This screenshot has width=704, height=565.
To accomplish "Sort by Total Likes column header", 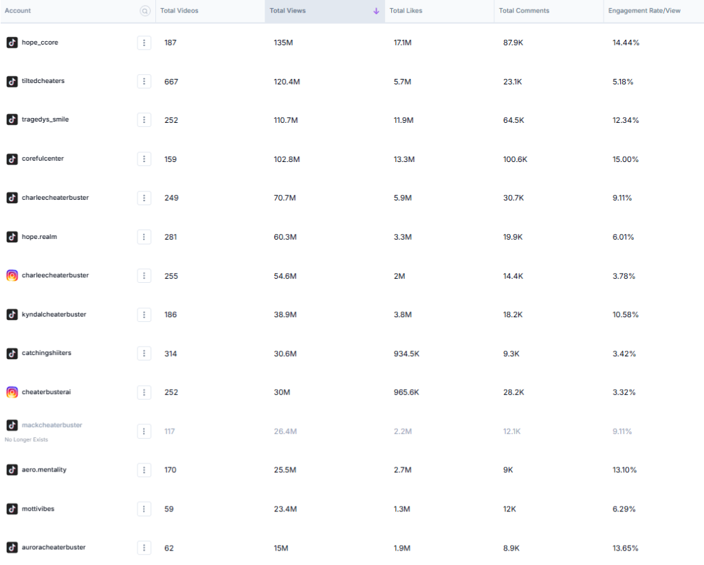I will (x=406, y=11).
